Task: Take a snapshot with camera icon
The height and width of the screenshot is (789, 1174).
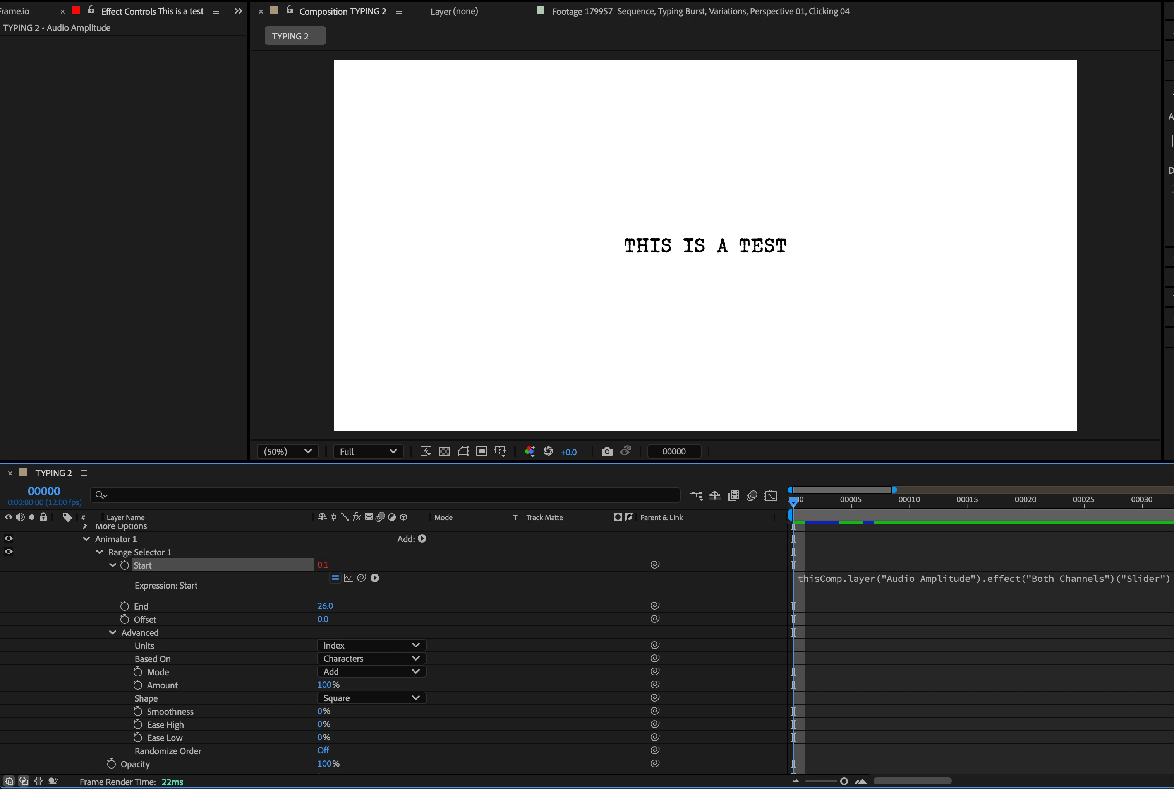Action: pos(607,451)
